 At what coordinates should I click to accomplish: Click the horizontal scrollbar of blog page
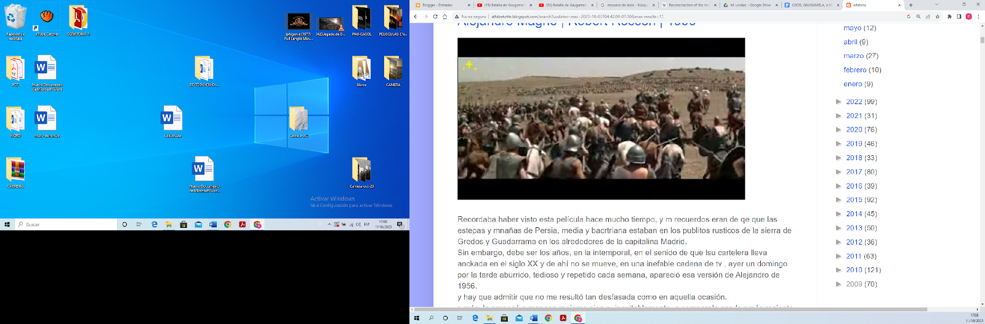click(670, 309)
